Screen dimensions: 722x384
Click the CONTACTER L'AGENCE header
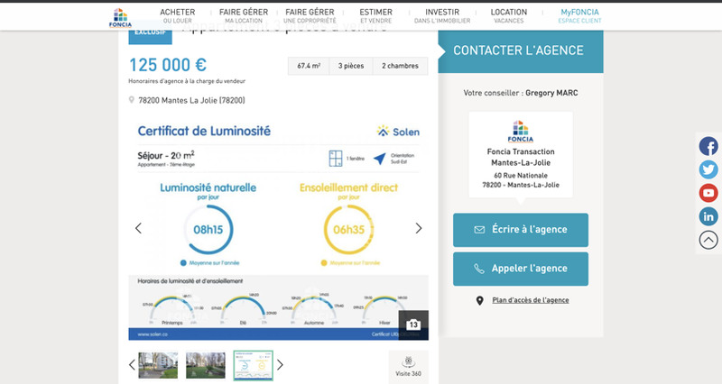[x=521, y=50]
